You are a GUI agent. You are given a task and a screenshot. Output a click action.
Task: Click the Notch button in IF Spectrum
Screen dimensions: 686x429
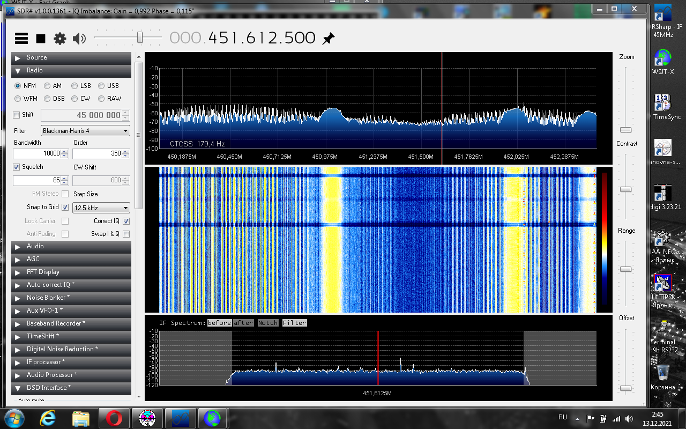tap(268, 323)
